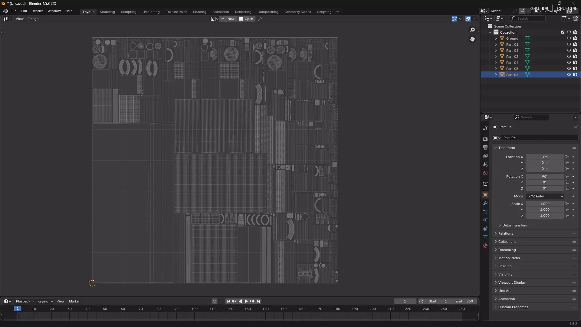This screenshot has width=581, height=327.
Task: Uncheck the Collection exclude checkbox
Action: 563,32
